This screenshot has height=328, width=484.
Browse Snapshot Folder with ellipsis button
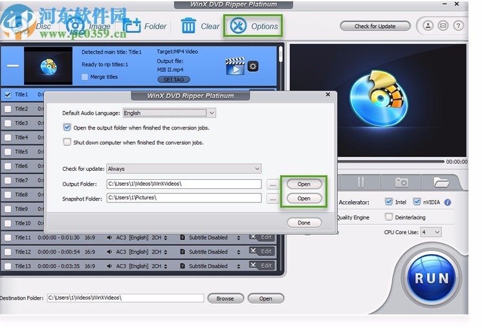coord(273,199)
